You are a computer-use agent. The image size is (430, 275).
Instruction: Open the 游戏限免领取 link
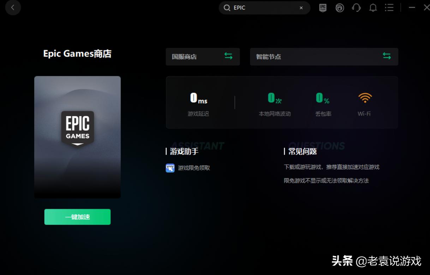click(194, 168)
